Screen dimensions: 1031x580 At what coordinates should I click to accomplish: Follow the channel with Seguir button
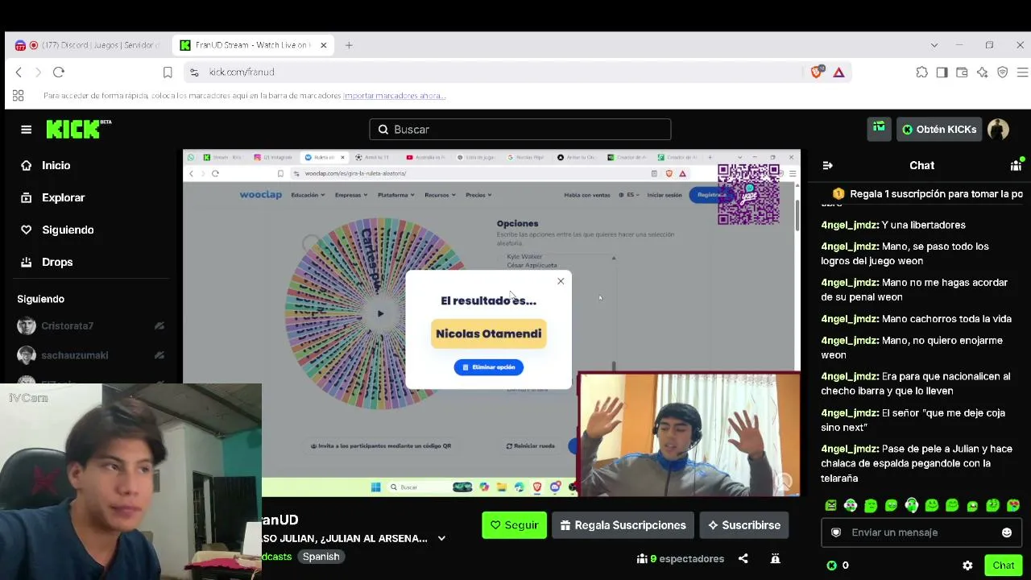click(x=514, y=525)
